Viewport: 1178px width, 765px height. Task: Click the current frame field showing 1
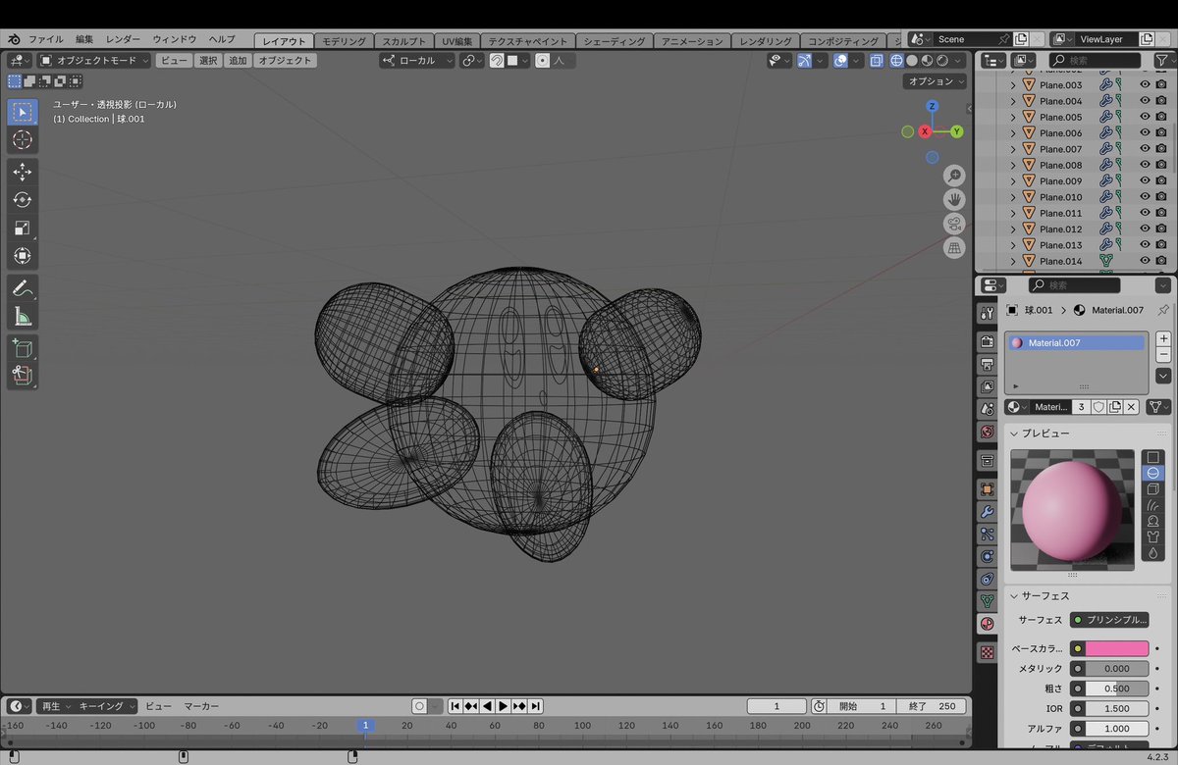pyautogui.click(x=776, y=706)
